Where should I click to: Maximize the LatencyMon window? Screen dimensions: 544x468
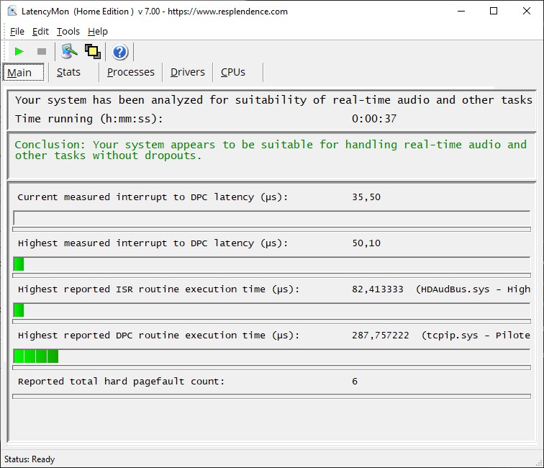(x=494, y=12)
